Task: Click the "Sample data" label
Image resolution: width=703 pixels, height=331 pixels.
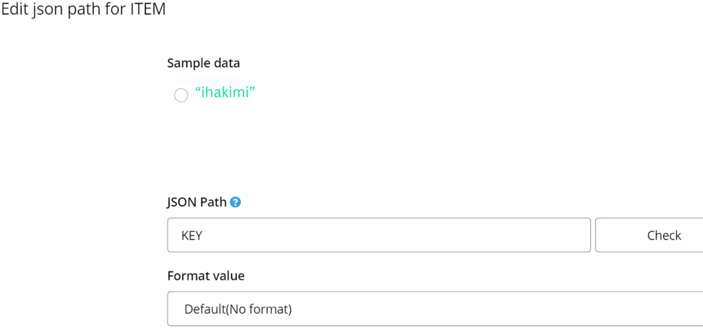Action: [203, 63]
